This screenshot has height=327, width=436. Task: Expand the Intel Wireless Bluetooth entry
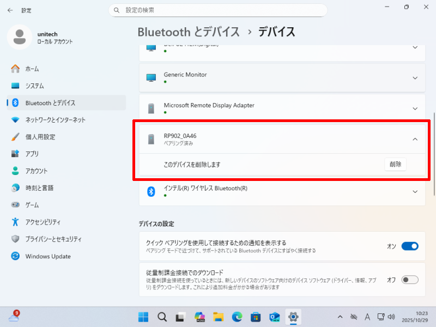click(415, 191)
